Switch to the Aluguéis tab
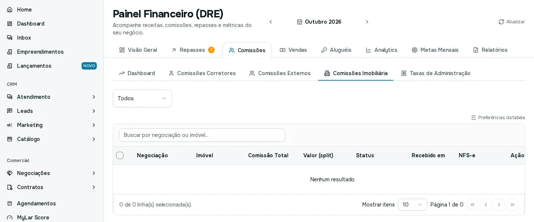 (x=336, y=50)
